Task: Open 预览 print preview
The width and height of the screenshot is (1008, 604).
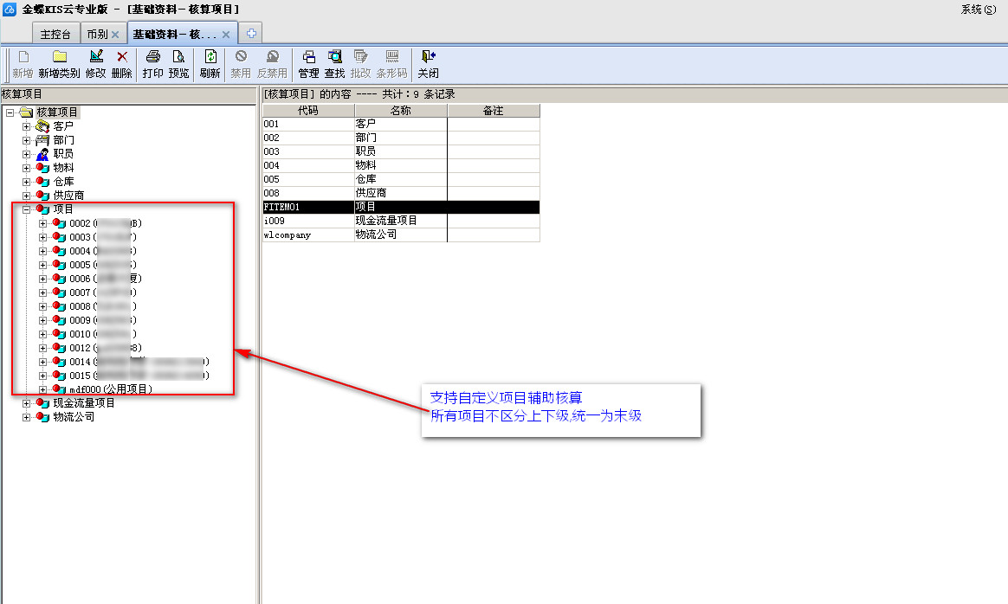Action: tap(178, 57)
